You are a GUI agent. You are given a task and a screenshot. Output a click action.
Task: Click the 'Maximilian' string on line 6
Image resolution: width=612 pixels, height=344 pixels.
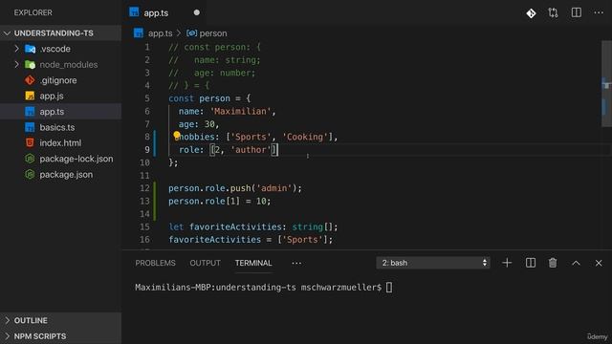(x=240, y=112)
